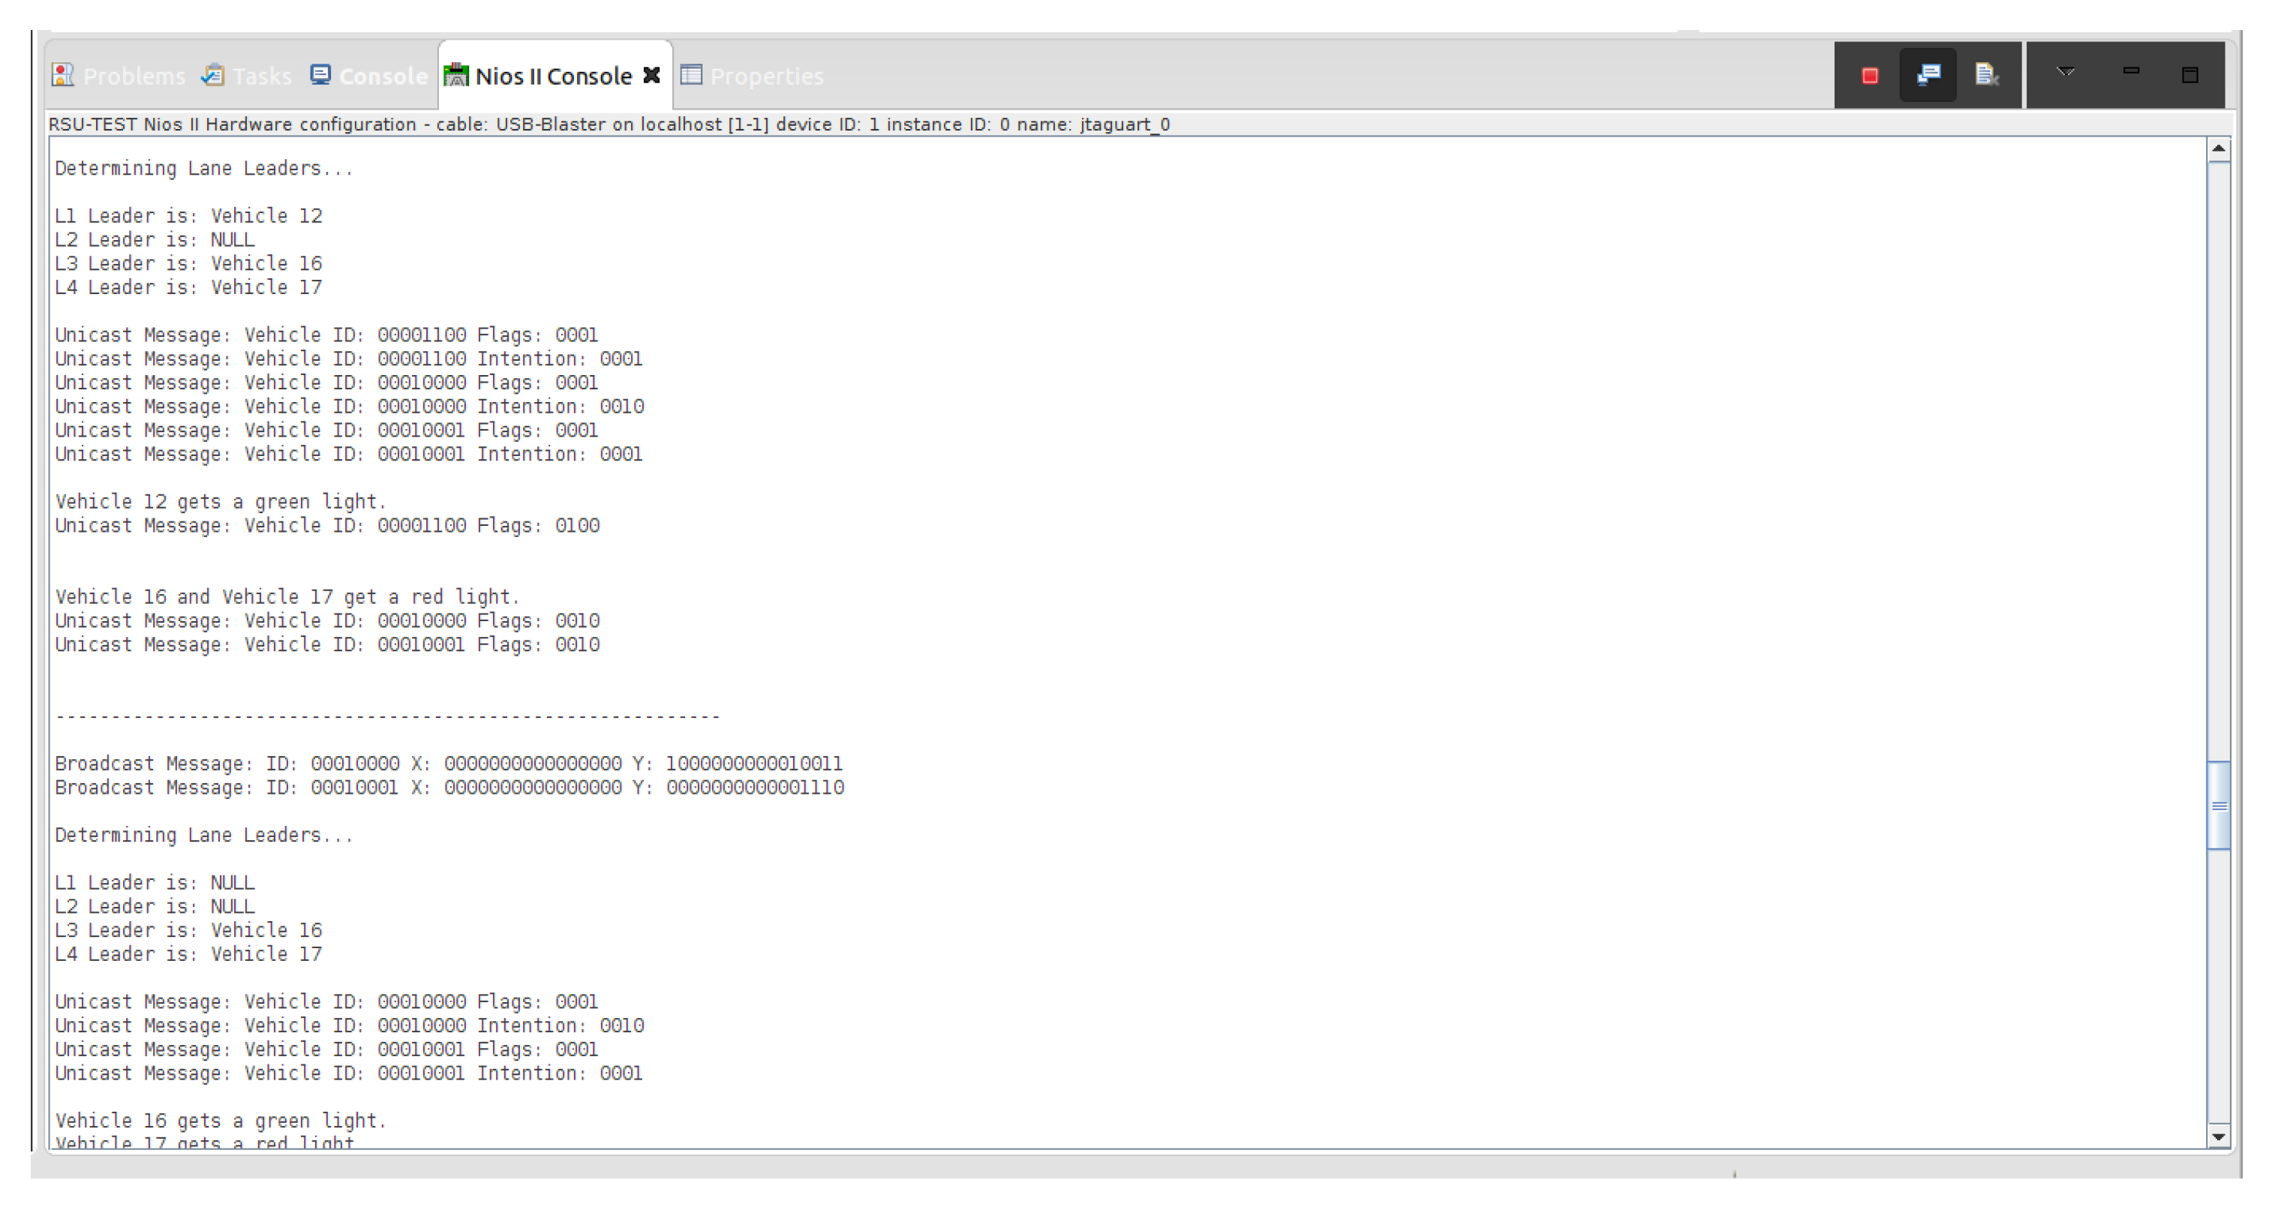Click the Clear Console document icon
This screenshot has height=1207, width=2272.
1986,75
